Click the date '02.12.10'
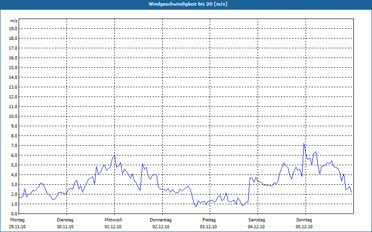372x232 pixels. [161, 227]
